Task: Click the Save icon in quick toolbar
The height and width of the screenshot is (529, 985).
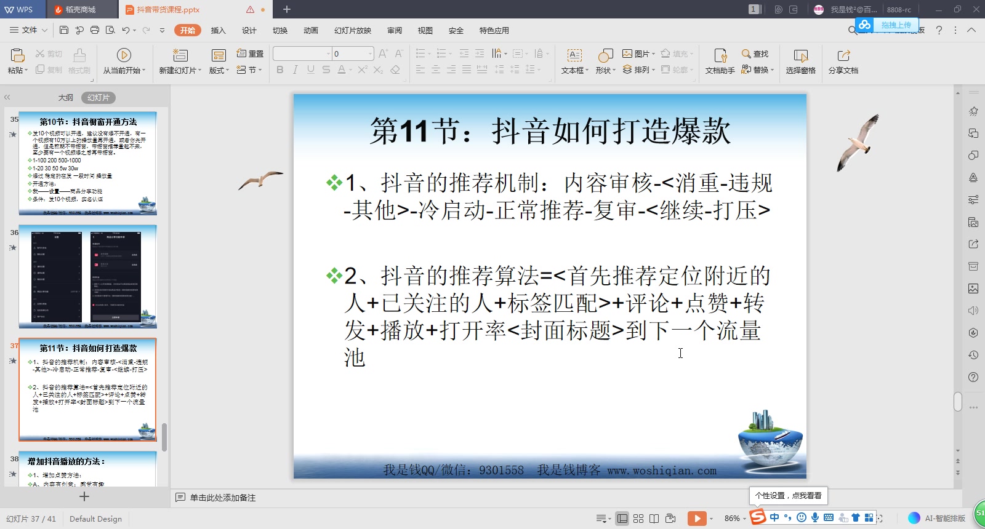Action: [64, 30]
